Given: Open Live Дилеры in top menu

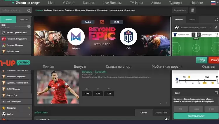Looking at the screenshot, I should coord(112,3).
